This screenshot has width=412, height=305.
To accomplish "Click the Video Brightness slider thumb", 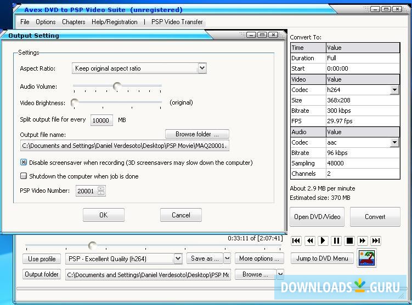I will point(75,103).
